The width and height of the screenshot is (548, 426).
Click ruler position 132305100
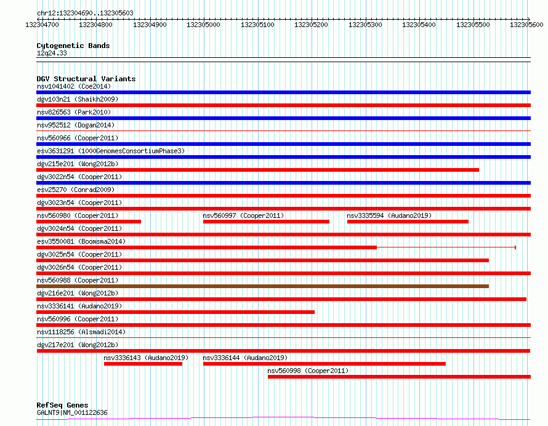257,25
